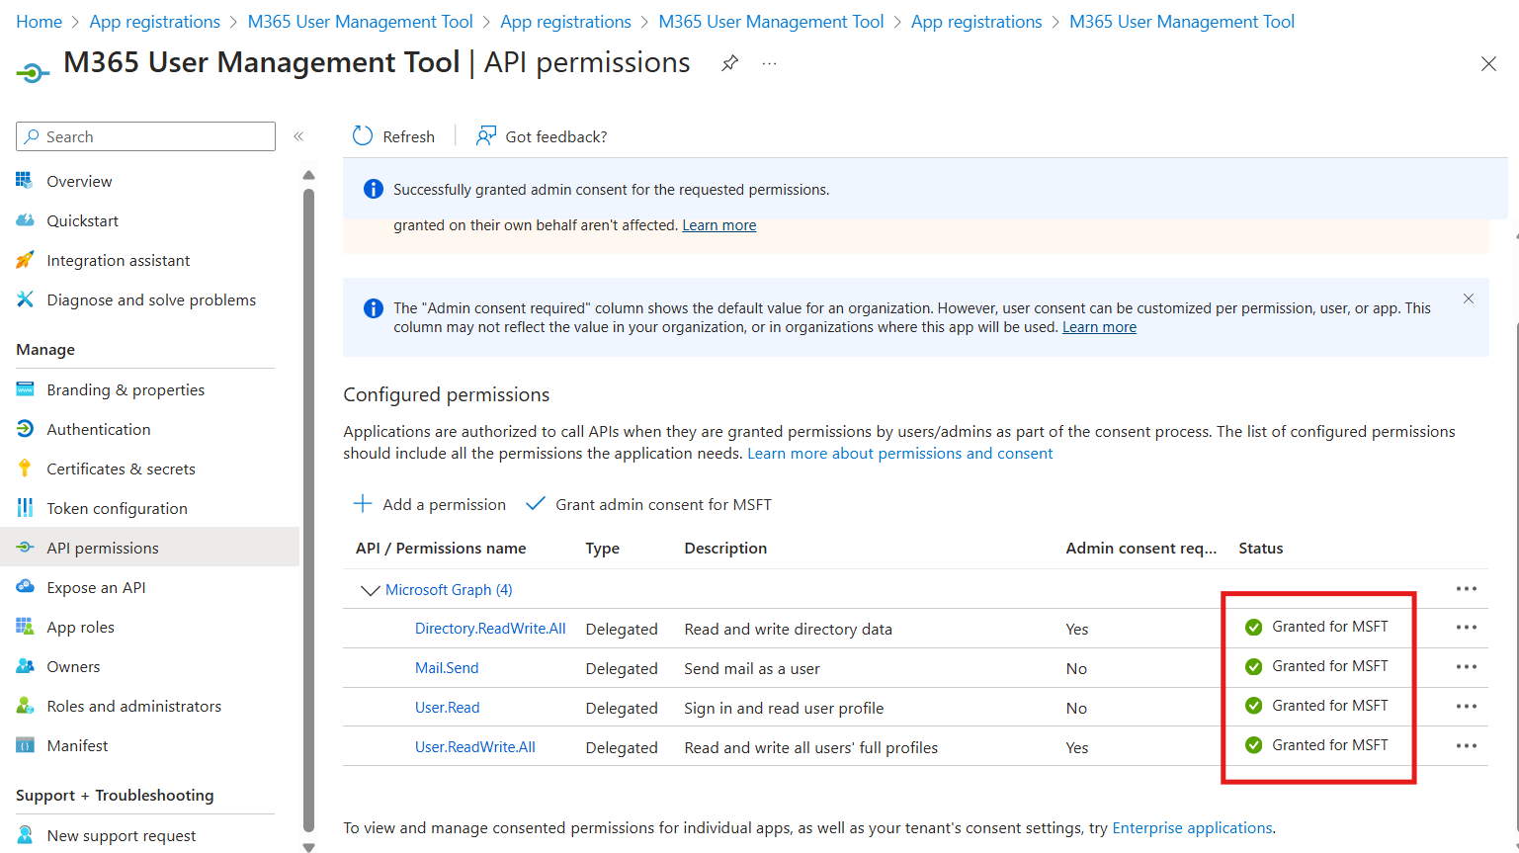The width and height of the screenshot is (1519, 853).
Task: Select API permissions in the sidebar
Action: [x=150, y=548]
